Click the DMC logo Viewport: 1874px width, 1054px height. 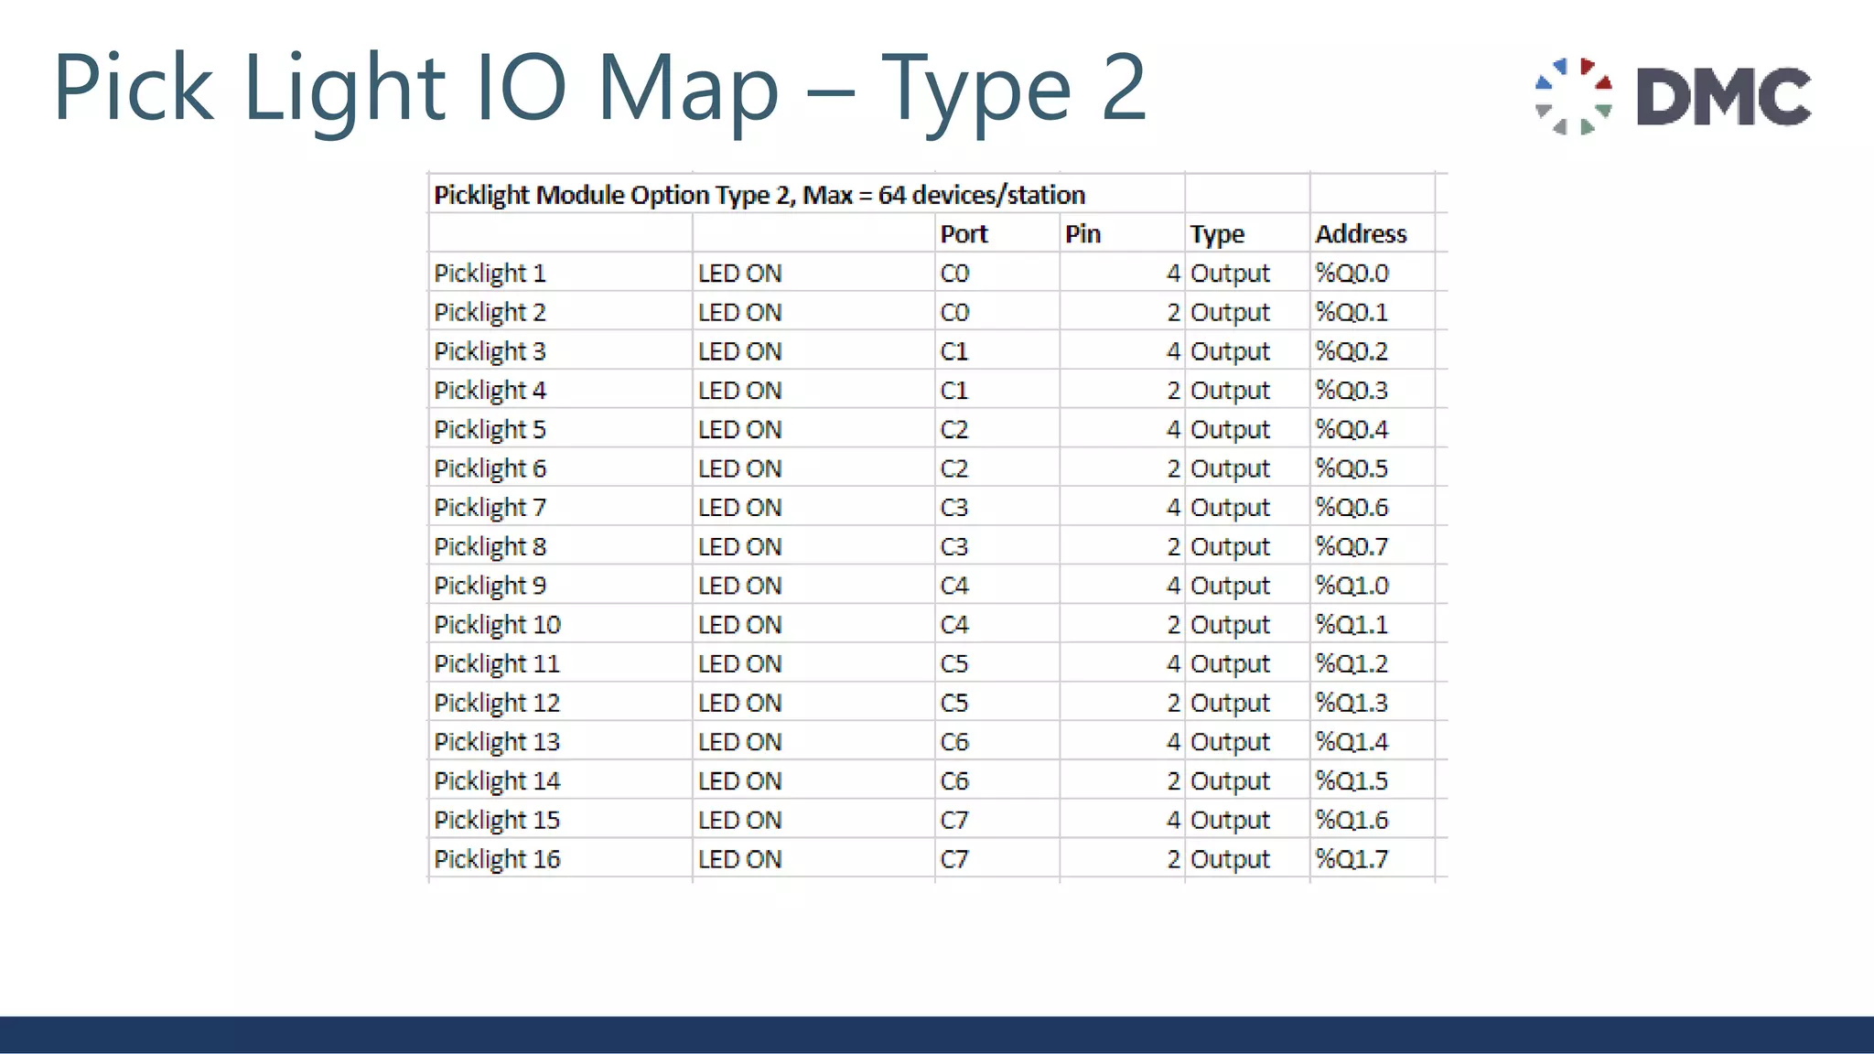coord(1674,96)
